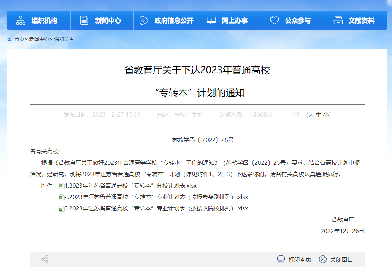Click 打印本页 to print the page

click(300, 260)
